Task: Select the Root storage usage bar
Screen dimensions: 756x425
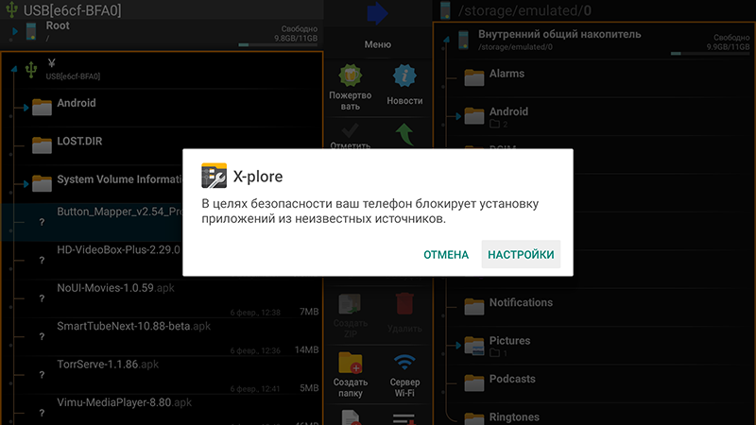Action: [278, 44]
